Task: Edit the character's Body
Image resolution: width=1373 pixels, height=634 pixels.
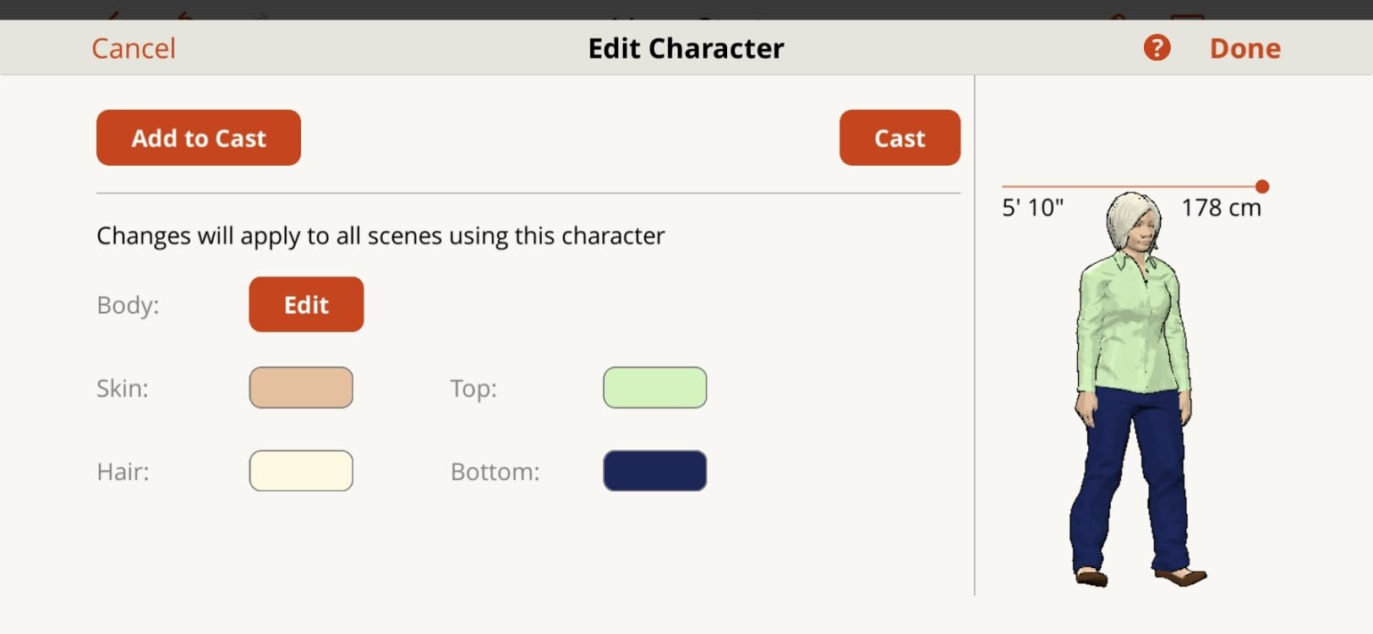Action: 305,303
